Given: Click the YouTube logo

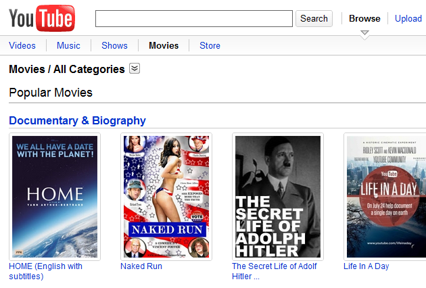Looking at the screenshot, I should click(x=42, y=18).
